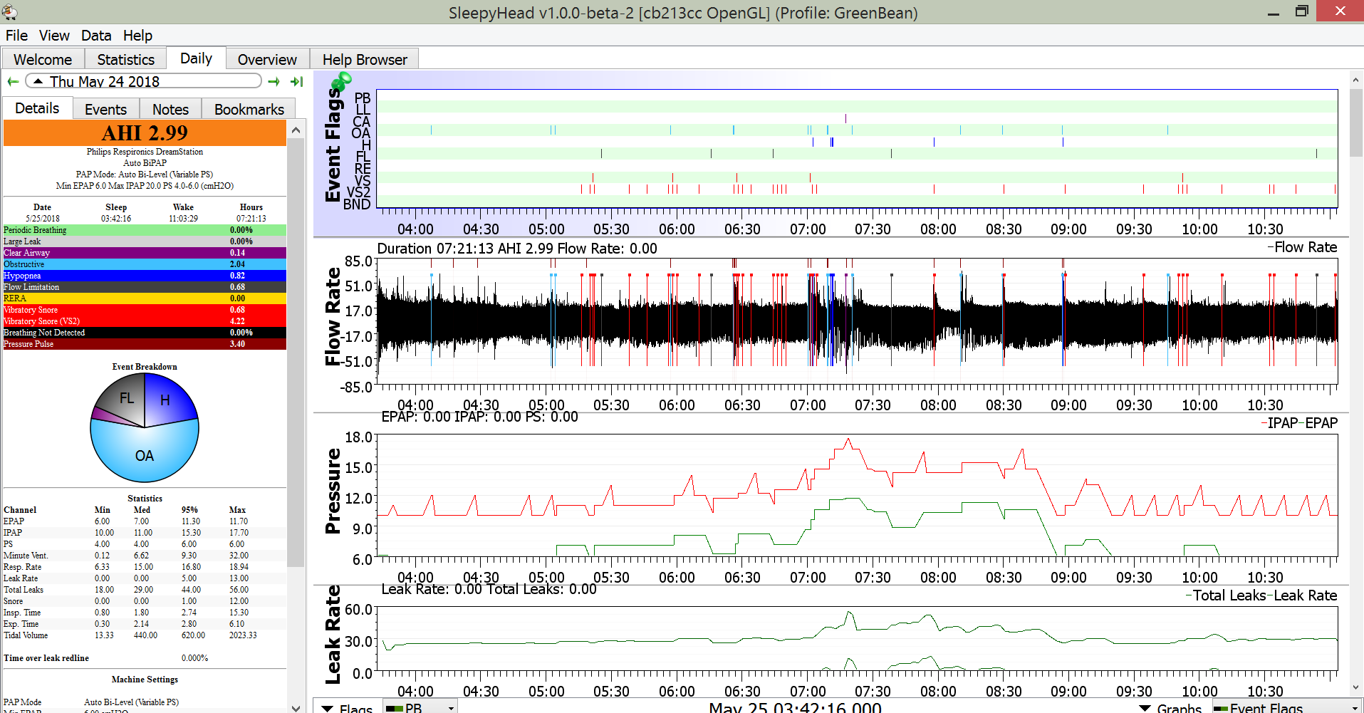This screenshot has height=713, width=1364.
Task: Click the Minute Vent. row in Statistics
Action: pos(145,556)
